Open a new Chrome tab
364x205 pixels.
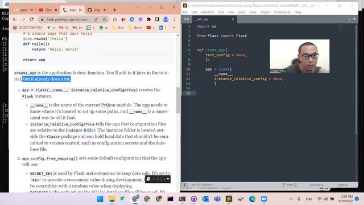pos(114,10)
